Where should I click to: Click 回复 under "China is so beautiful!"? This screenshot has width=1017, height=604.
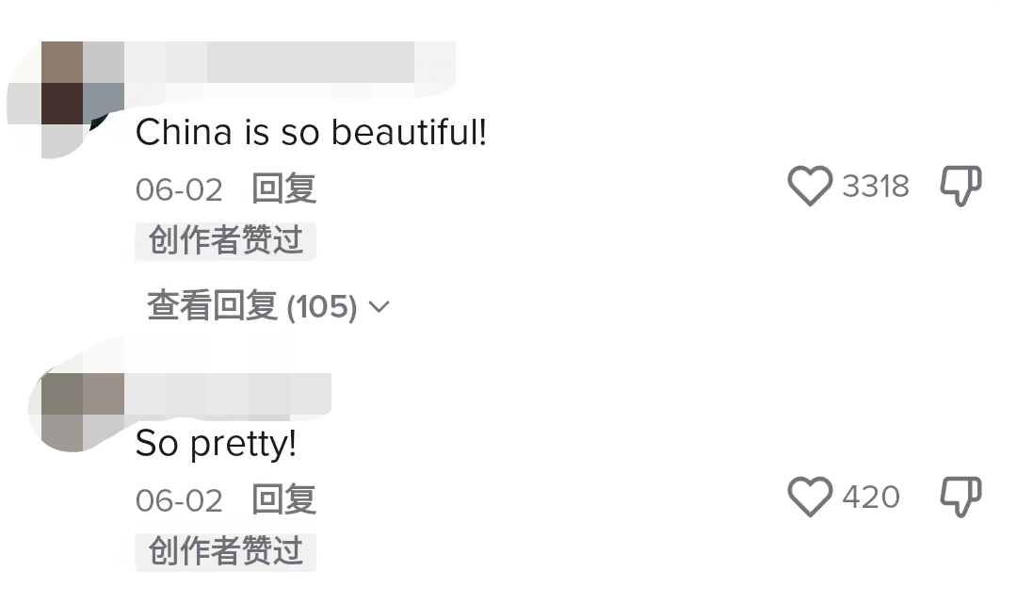coord(283,188)
